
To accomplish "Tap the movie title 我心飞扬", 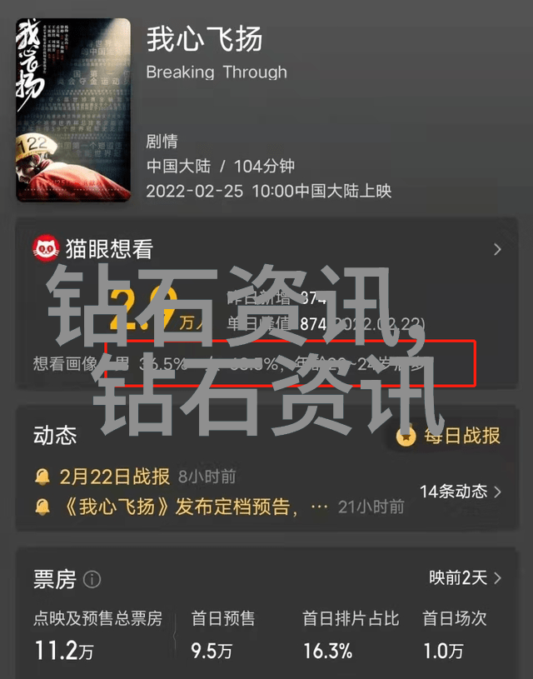I will 204,39.
